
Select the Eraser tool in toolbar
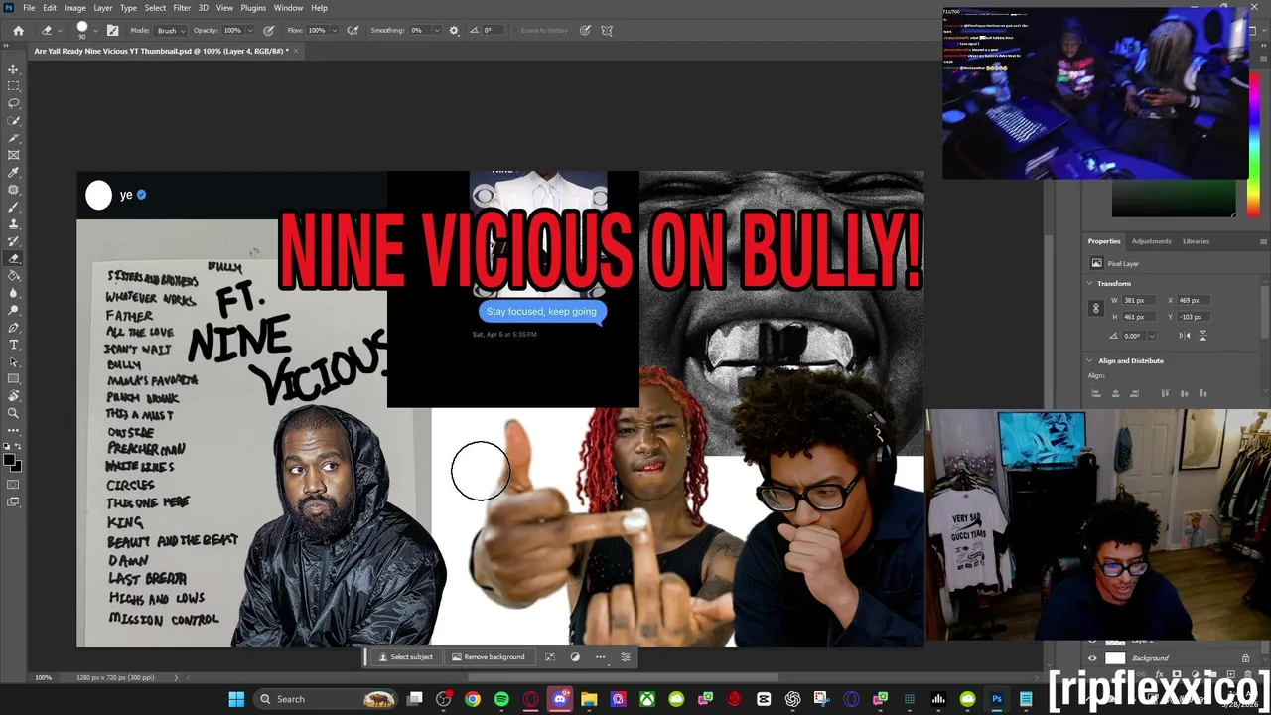tap(14, 258)
